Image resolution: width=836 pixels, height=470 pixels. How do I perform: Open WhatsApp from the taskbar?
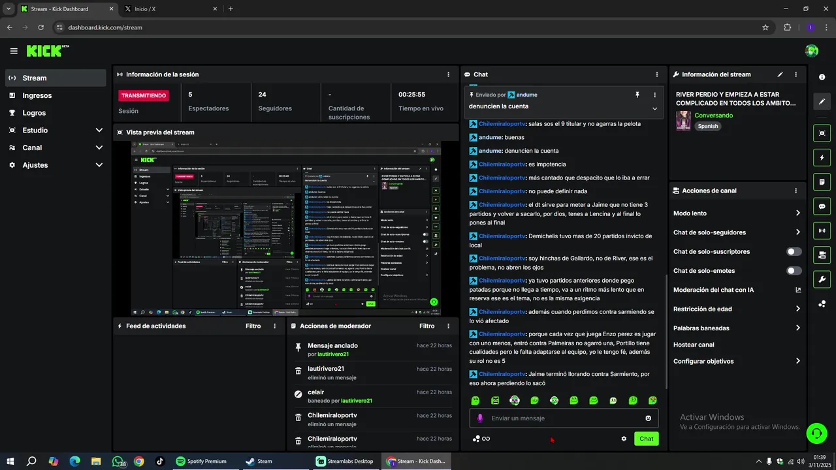point(118,461)
